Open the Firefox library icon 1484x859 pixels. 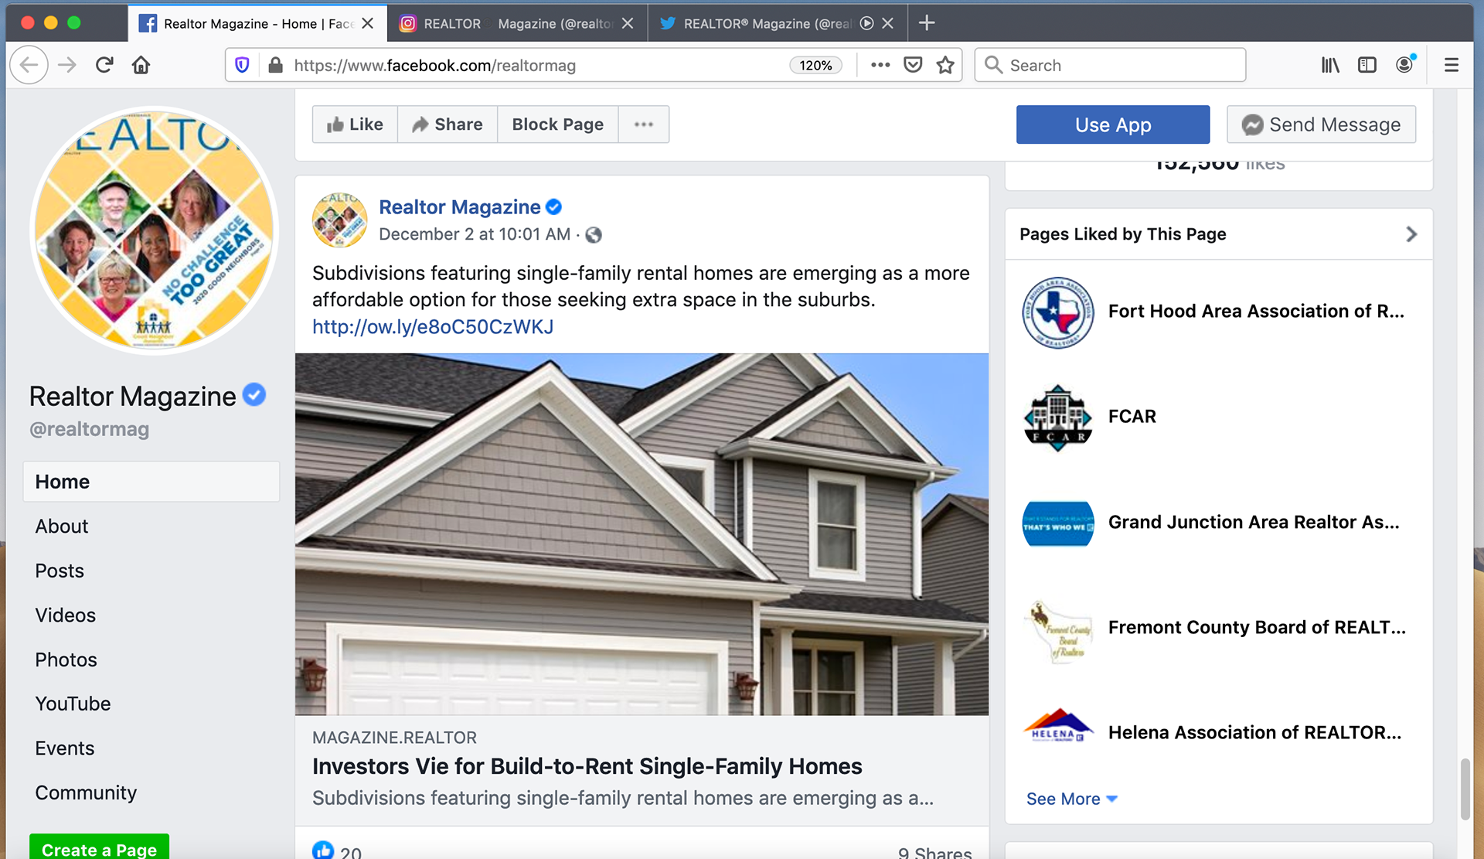coord(1330,65)
